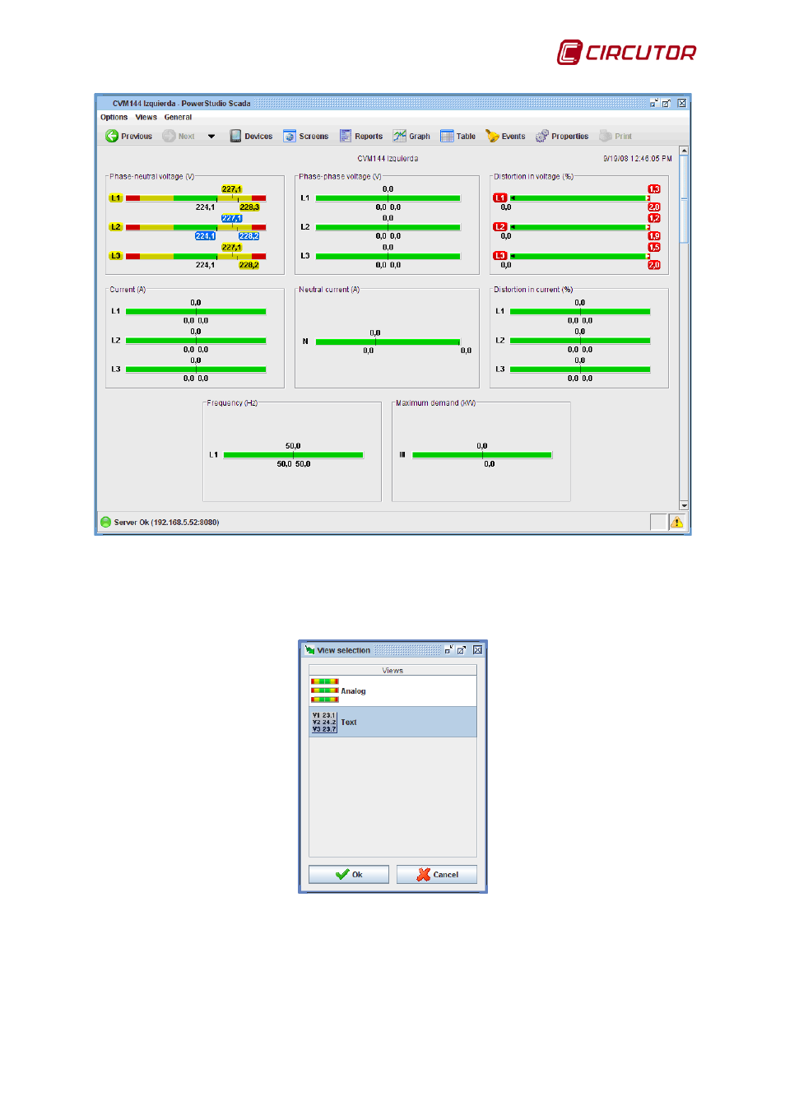Click the scrollbar down arrow

(684, 505)
